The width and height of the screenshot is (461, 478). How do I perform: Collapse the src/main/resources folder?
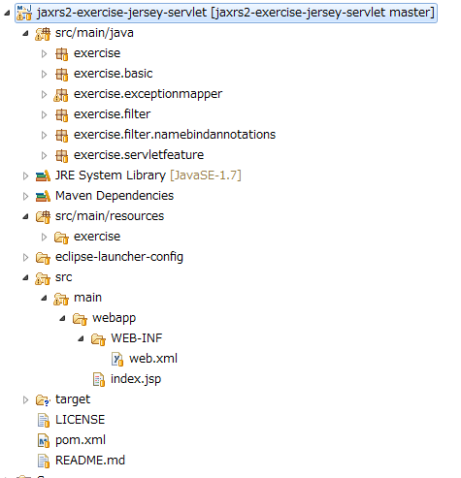pos(25,216)
